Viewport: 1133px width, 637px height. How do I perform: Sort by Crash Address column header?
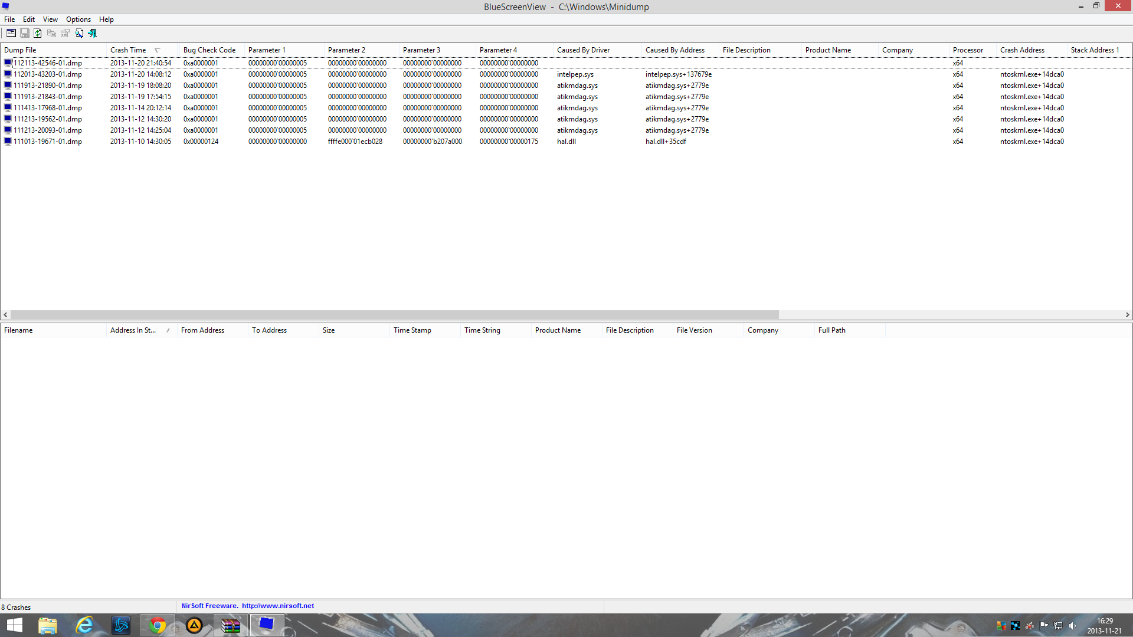(x=1032, y=50)
